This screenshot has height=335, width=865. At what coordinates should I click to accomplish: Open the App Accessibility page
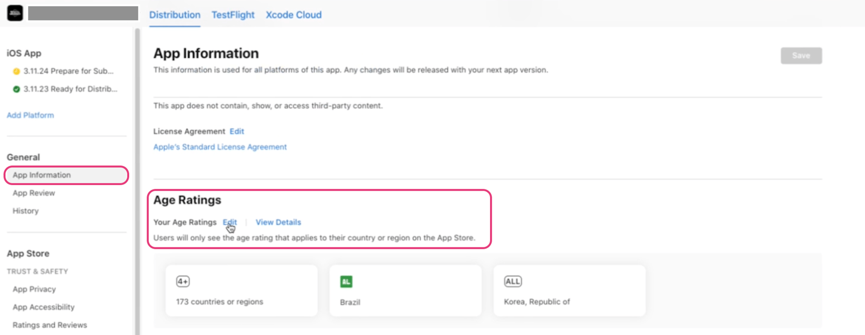coord(43,307)
